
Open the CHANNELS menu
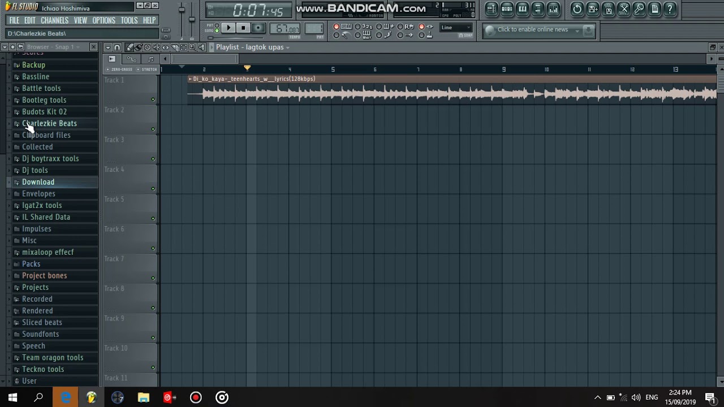pos(54,20)
